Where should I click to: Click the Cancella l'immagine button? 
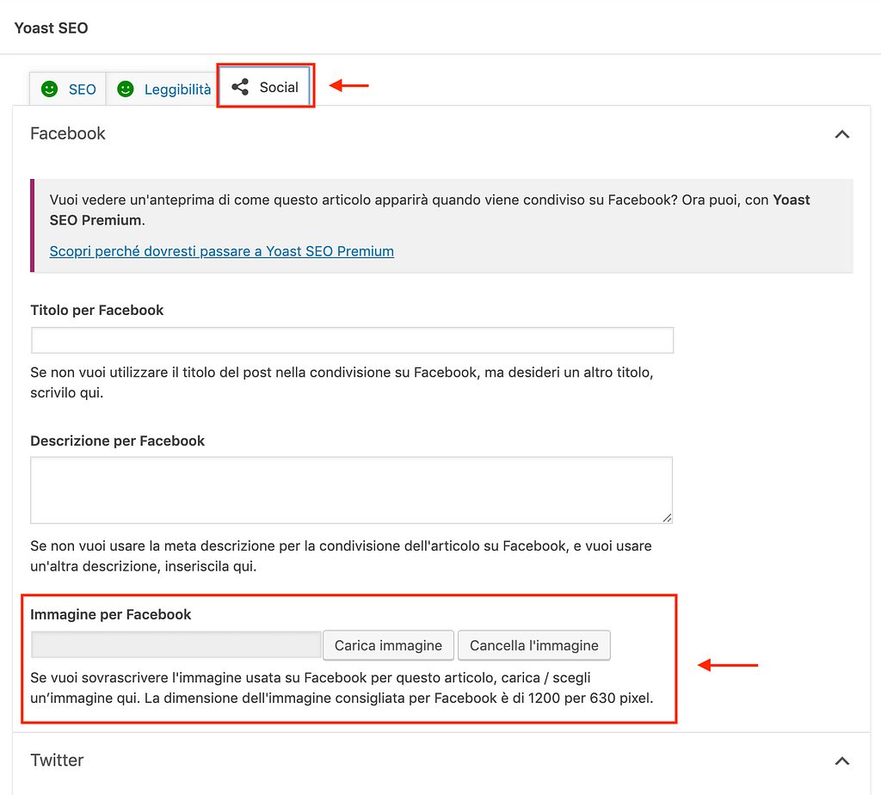click(x=533, y=645)
